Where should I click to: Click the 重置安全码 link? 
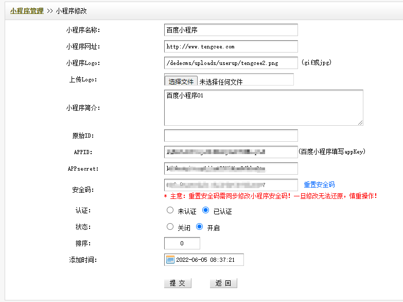coord(319,184)
